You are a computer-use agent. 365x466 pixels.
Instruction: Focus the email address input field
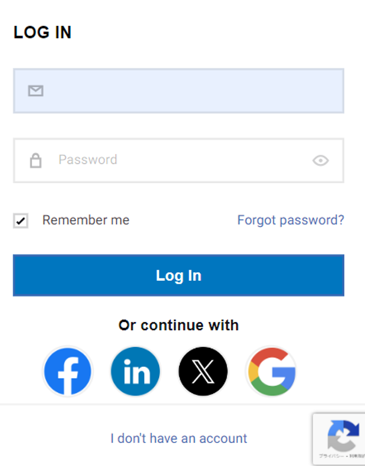pos(189,91)
